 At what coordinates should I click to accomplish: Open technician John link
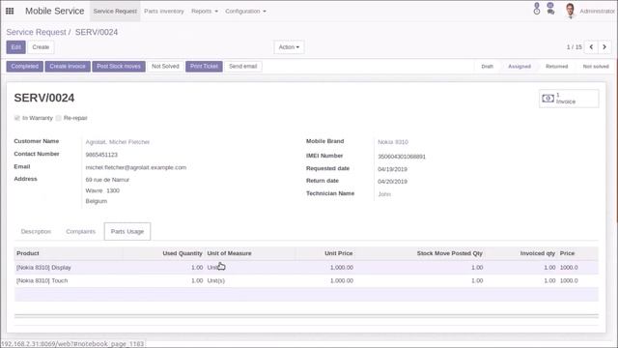[384, 194]
